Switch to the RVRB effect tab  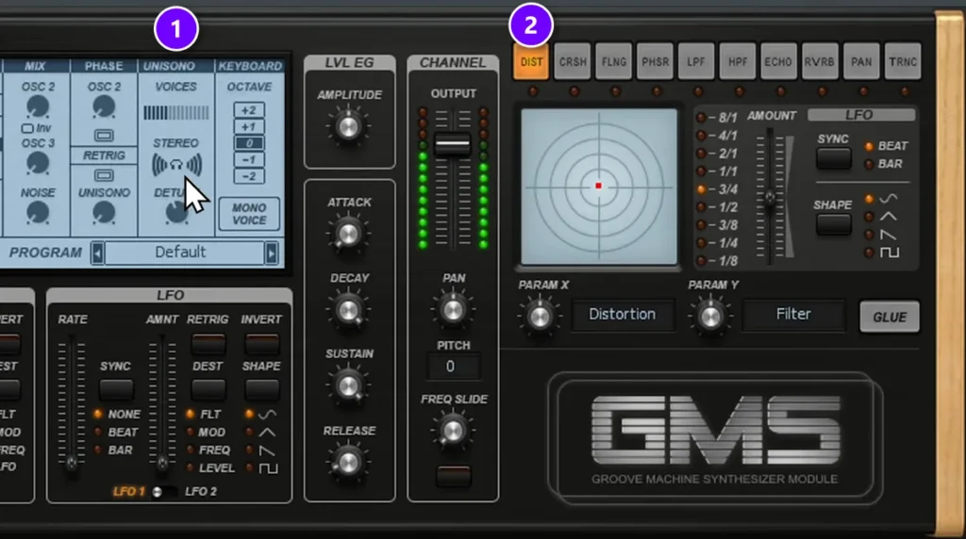[x=820, y=61]
